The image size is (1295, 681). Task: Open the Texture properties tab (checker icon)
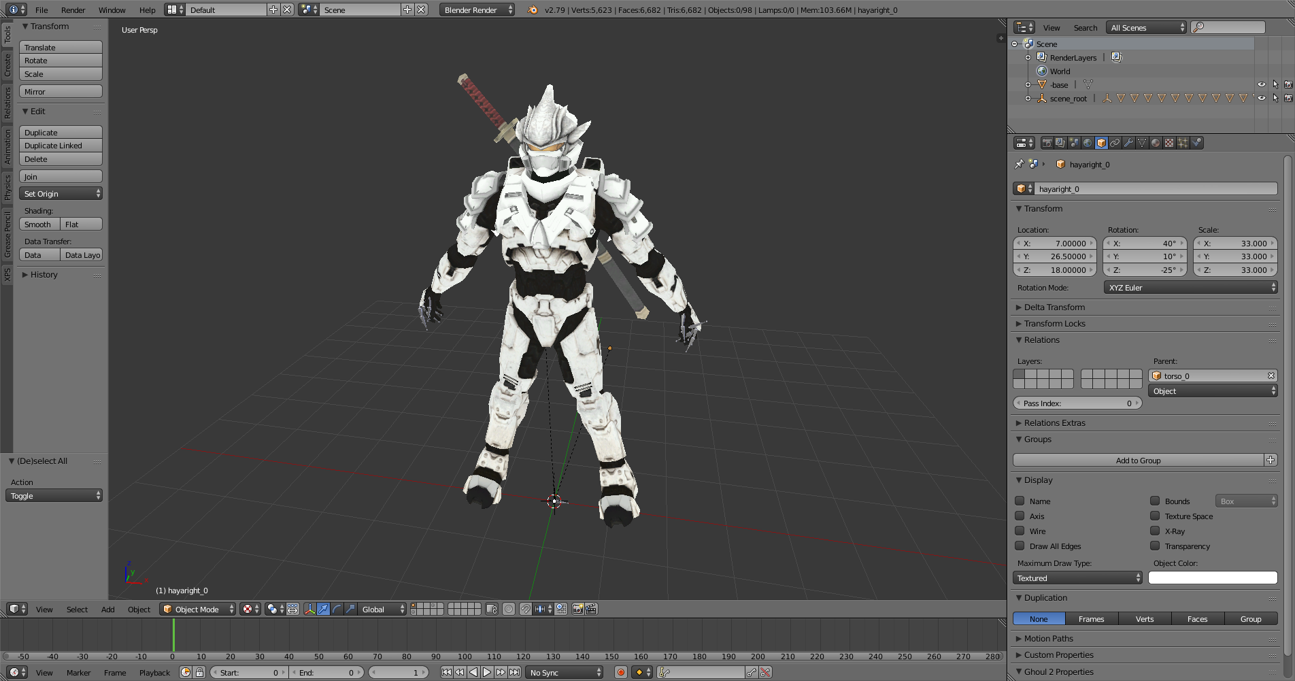pos(1169,143)
